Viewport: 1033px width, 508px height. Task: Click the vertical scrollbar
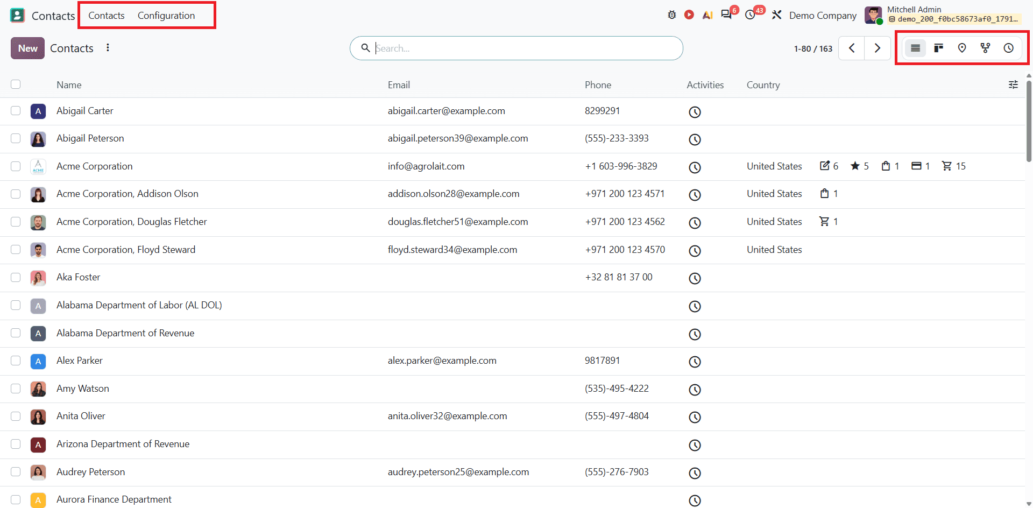pos(1029,121)
